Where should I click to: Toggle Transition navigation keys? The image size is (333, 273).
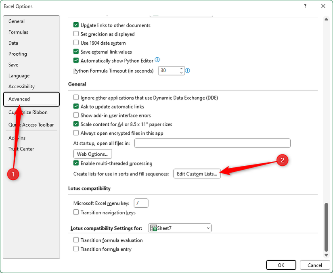click(x=76, y=213)
